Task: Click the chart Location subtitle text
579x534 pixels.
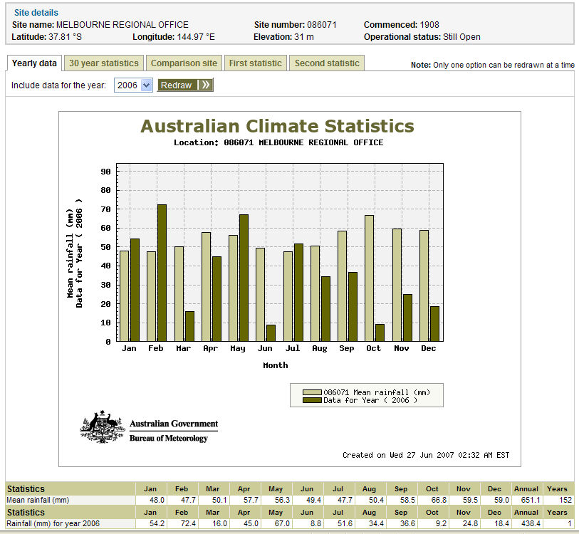Action: [x=278, y=142]
